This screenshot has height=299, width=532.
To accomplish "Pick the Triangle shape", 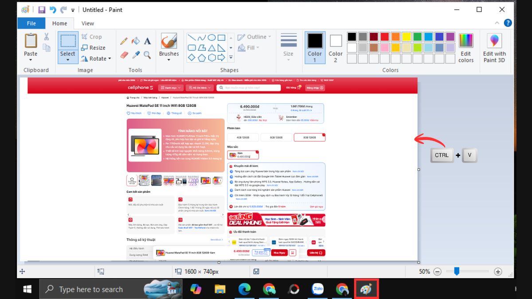I will [x=212, y=48].
